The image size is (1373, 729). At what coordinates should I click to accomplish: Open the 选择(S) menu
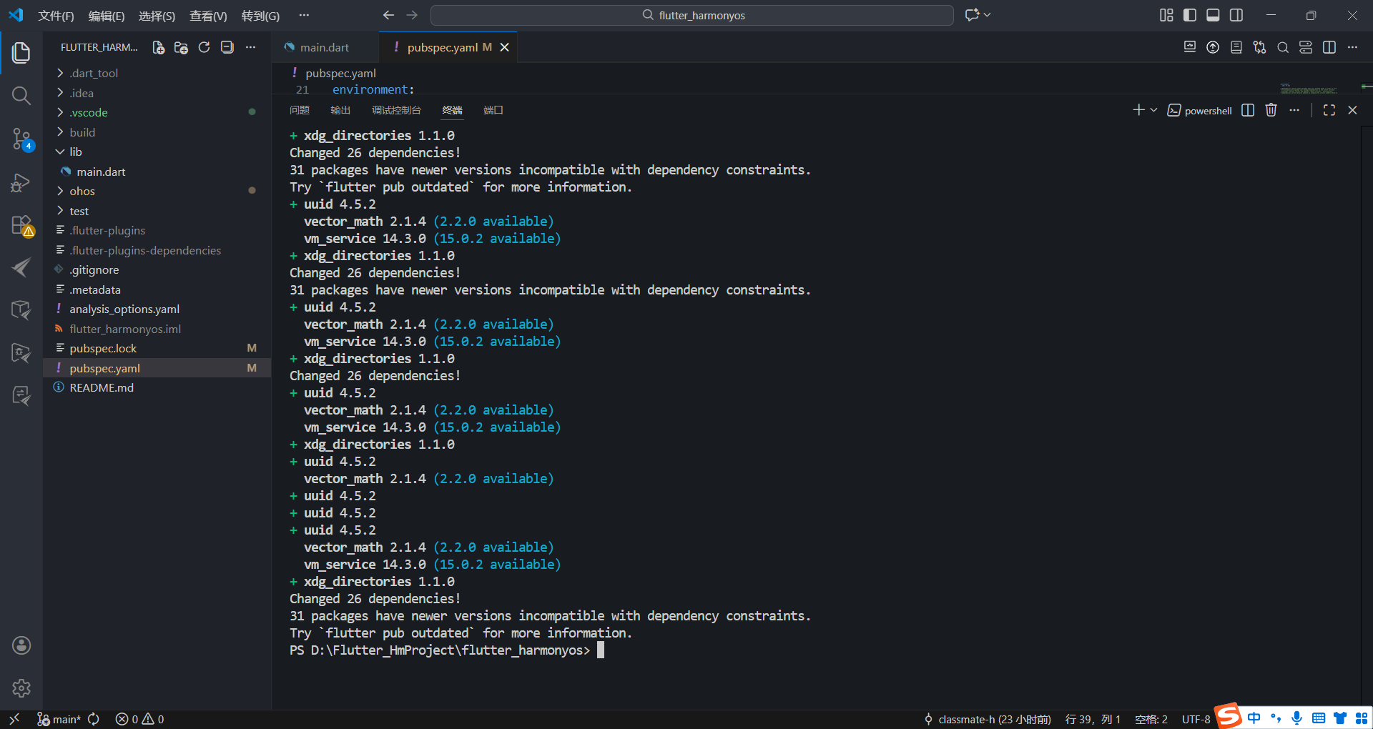[157, 16]
